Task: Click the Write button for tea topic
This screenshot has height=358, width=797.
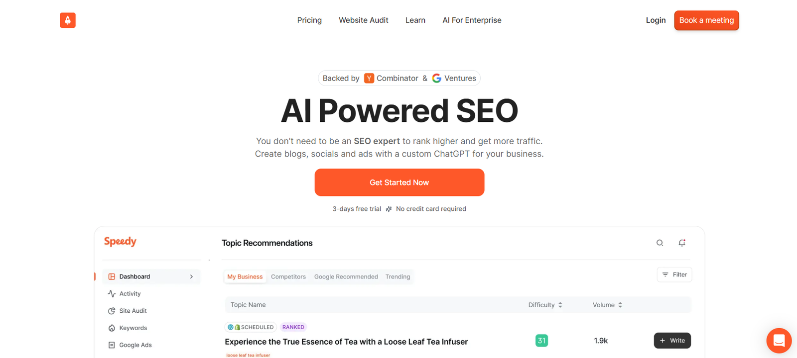Action: [672, 341]
